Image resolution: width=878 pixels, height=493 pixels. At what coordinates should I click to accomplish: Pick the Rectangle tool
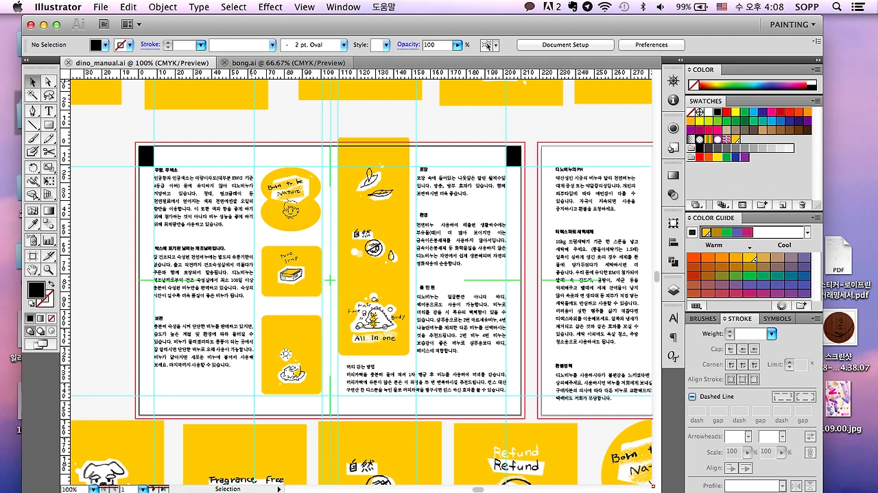click(49, 125)
